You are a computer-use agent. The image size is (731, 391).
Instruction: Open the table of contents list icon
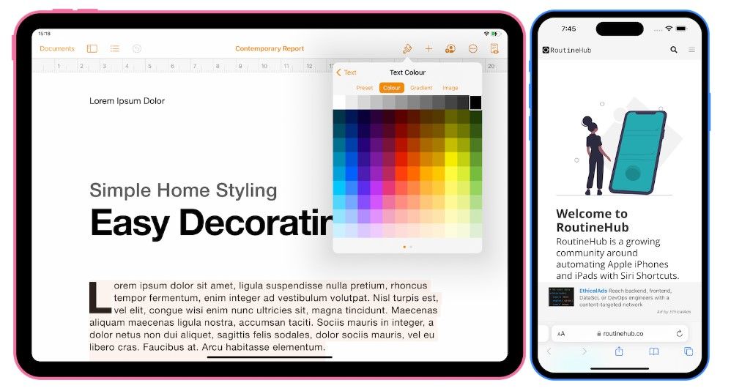point(115,48)
